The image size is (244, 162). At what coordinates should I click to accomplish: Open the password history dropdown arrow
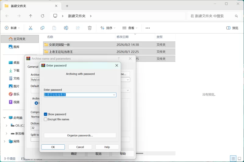coord(114,95)
